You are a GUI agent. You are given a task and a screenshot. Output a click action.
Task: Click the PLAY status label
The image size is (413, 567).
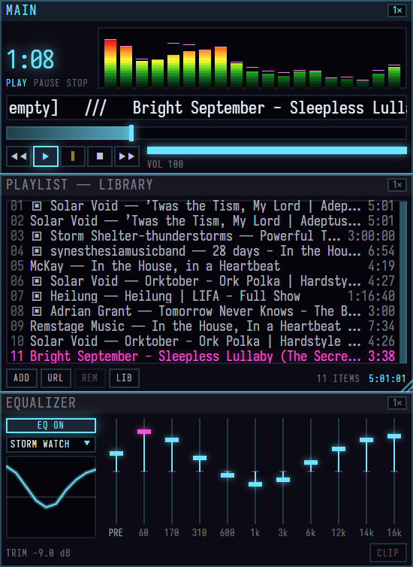coord(17,83)
